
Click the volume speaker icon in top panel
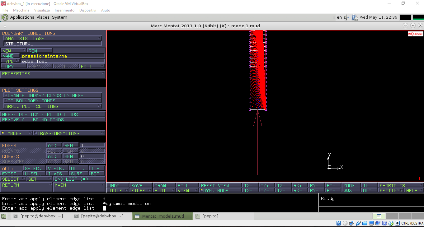[346, 17]
